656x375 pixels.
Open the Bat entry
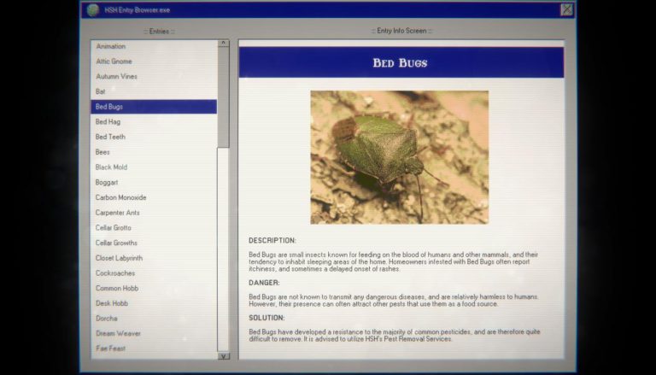(x=101, y=91)
